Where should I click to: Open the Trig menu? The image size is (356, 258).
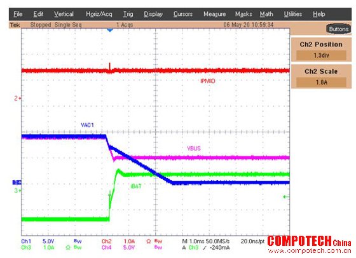128,14
